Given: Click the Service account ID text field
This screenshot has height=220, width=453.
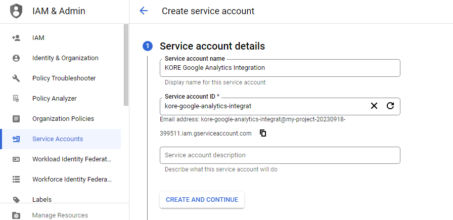Looking at the screenshot, I should [263, 106].
